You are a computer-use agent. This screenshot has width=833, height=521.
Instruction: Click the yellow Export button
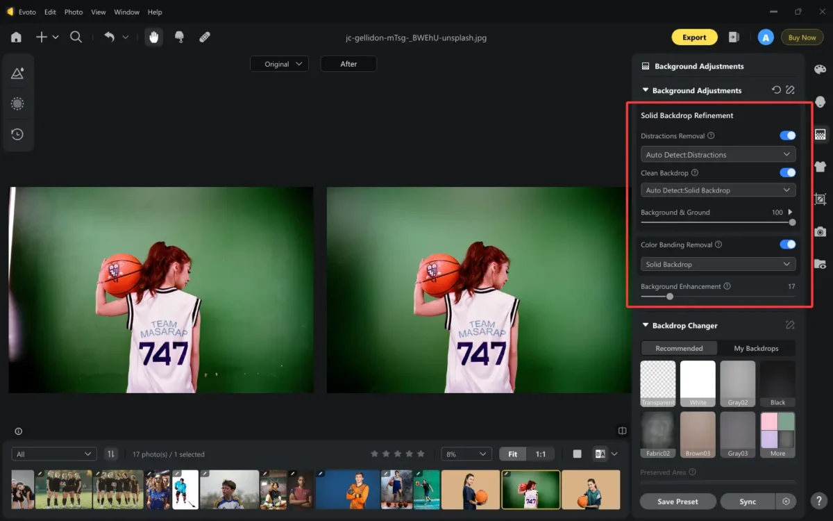tap(693, 38)
